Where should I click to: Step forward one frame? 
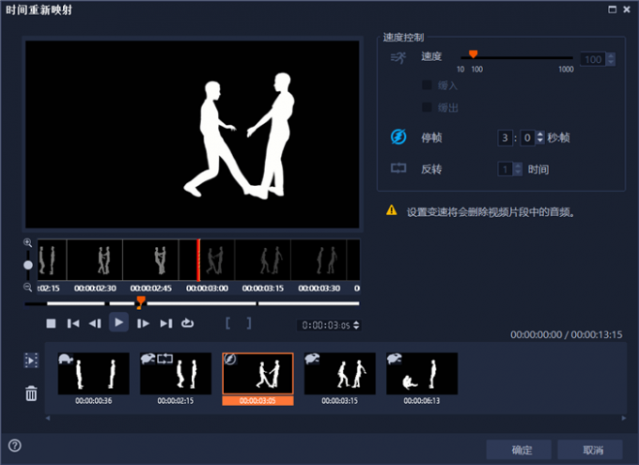click(x=143, y=324)
